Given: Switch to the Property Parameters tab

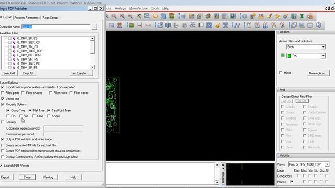Looking at the screenshot, I should click(27, 18).
